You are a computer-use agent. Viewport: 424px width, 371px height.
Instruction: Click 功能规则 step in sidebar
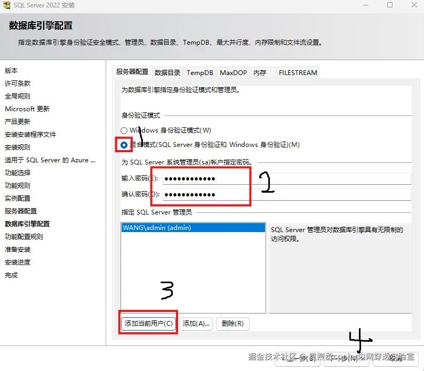click(18, 186)
